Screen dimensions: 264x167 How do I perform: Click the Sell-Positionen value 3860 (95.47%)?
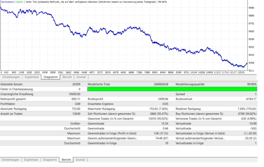159,114
